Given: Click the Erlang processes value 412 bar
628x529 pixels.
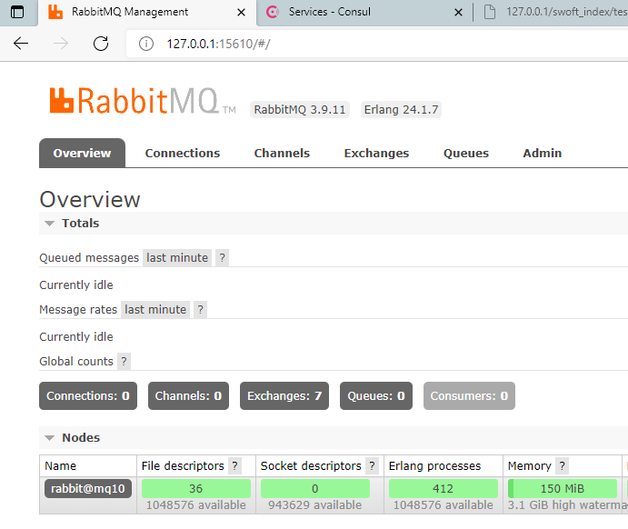Looking at the screenshot, I should tap(443, 489).
